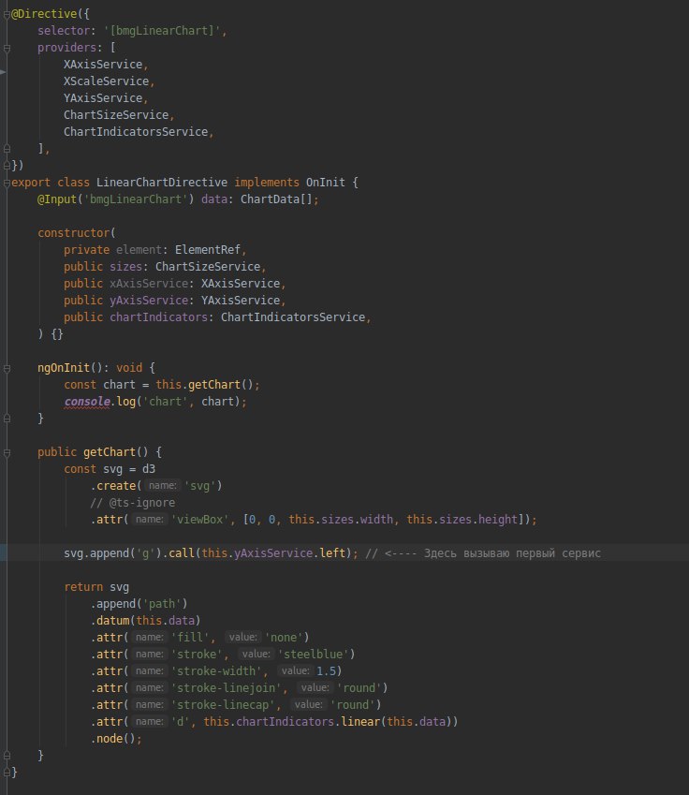
Task: Click fold end marker at final class brace
Action: (x=7, y=773)
